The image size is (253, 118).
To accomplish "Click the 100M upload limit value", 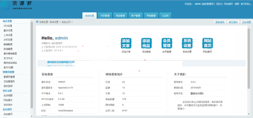I will (61, 105).
